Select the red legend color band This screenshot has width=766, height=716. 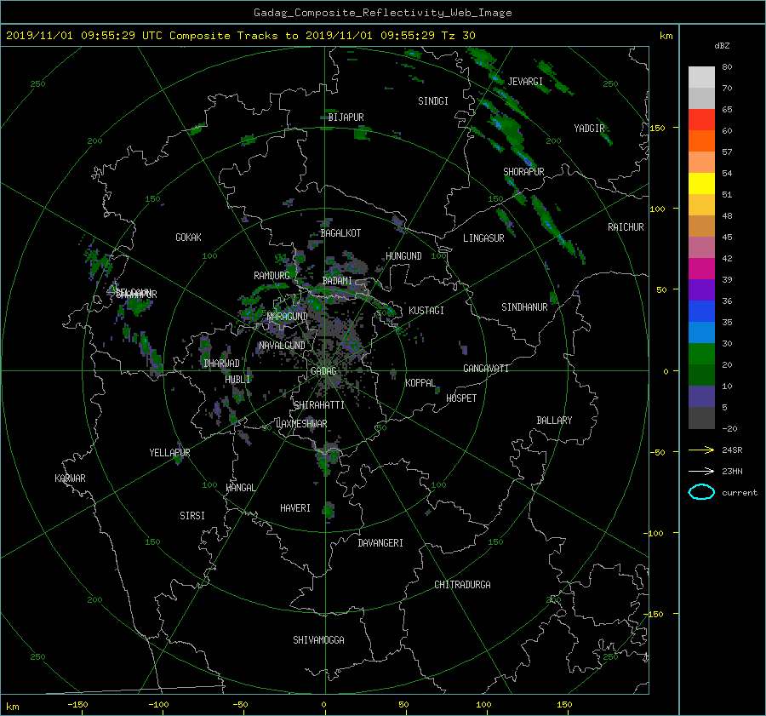[x=701, y=119]
